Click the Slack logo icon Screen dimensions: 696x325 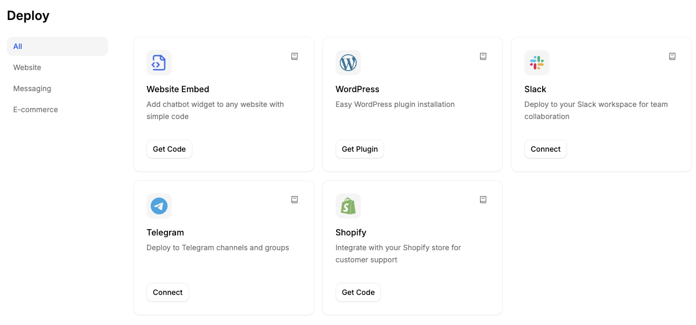coord(536,63)
